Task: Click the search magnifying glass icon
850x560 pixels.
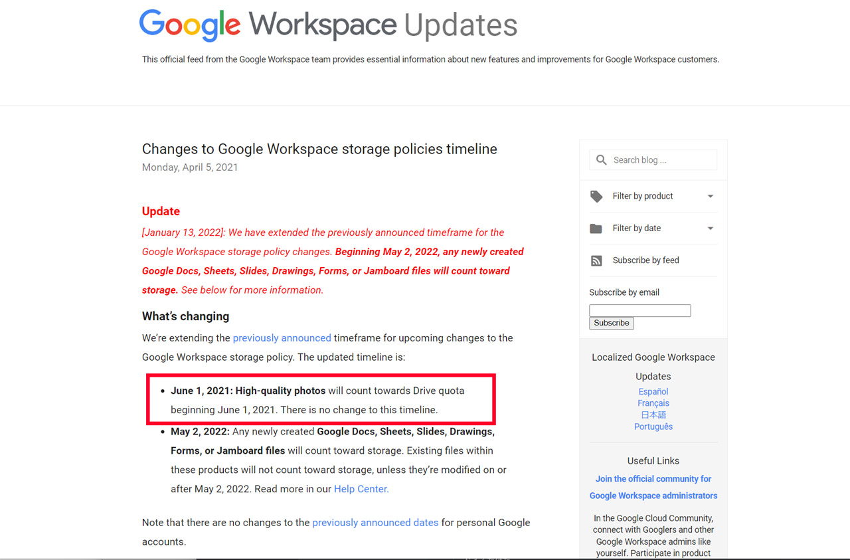Action: [601, 159]
